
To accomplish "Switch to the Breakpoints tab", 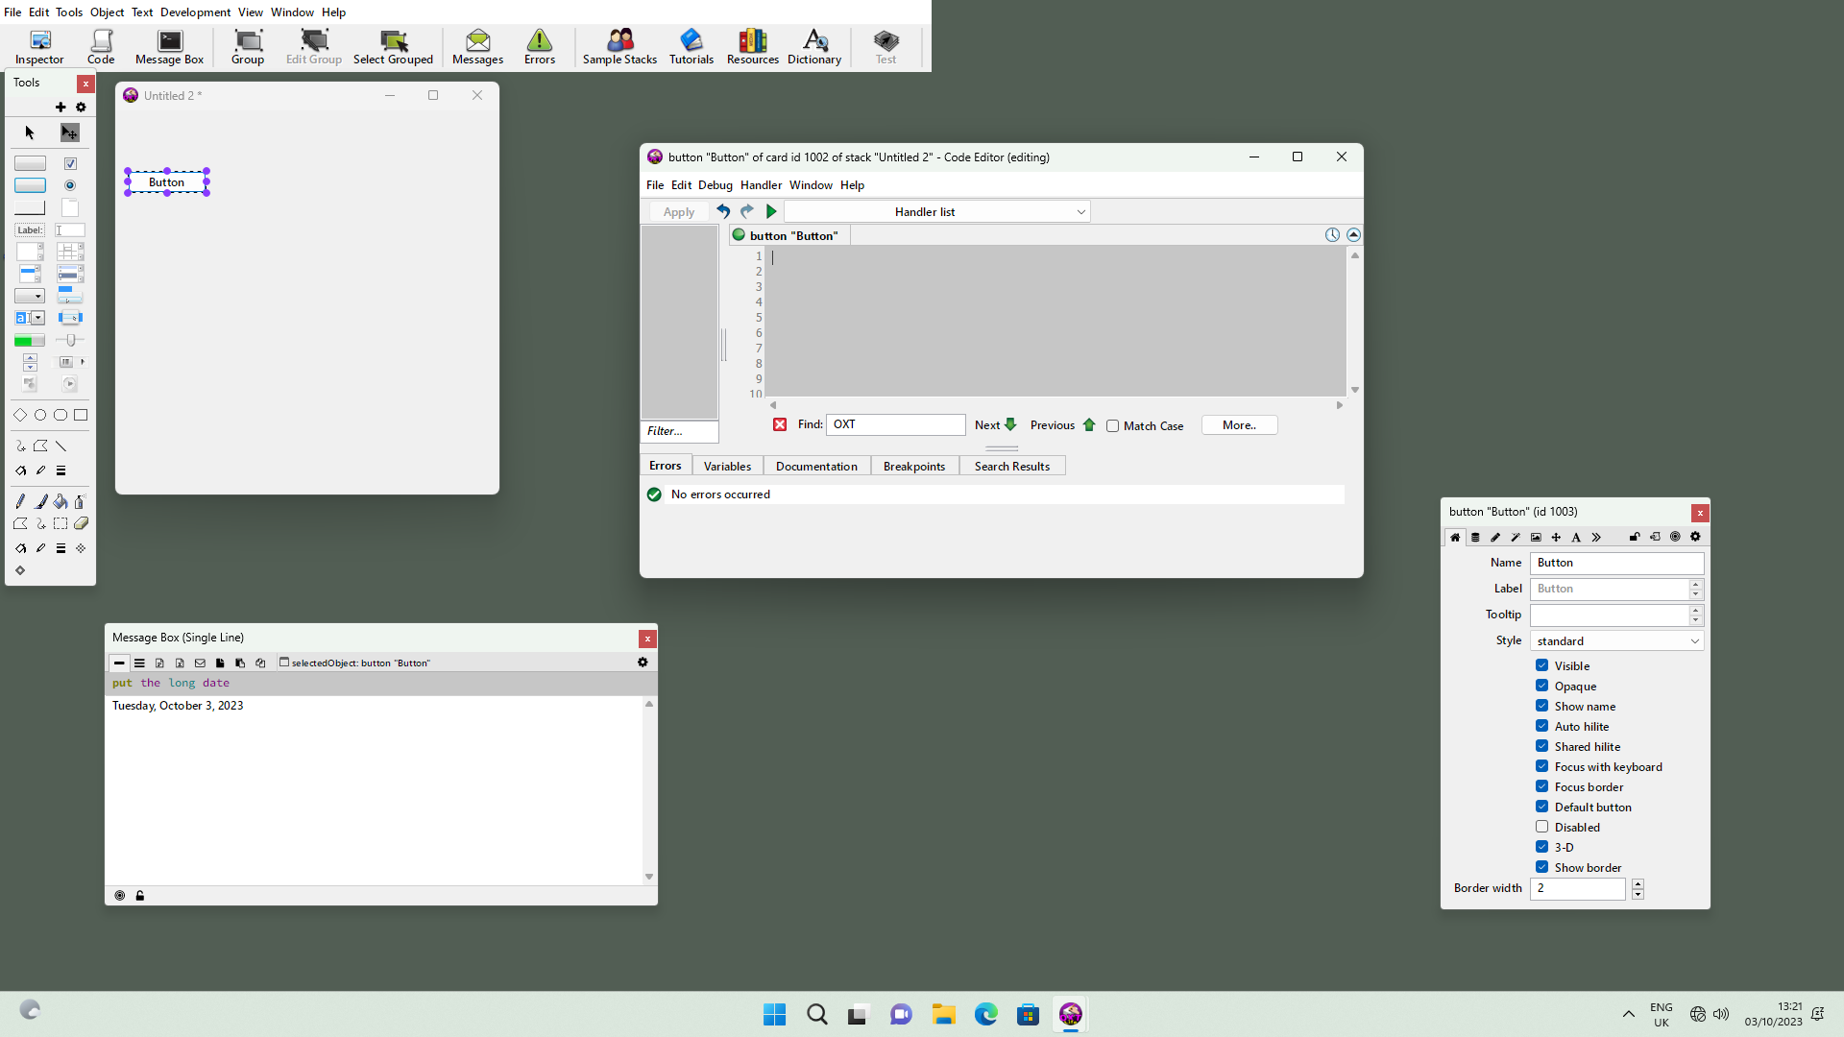I will click(914, 466).
